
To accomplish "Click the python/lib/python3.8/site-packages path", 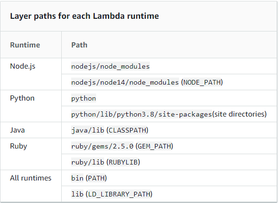I will pyautogui.click(x=141, y=114).
